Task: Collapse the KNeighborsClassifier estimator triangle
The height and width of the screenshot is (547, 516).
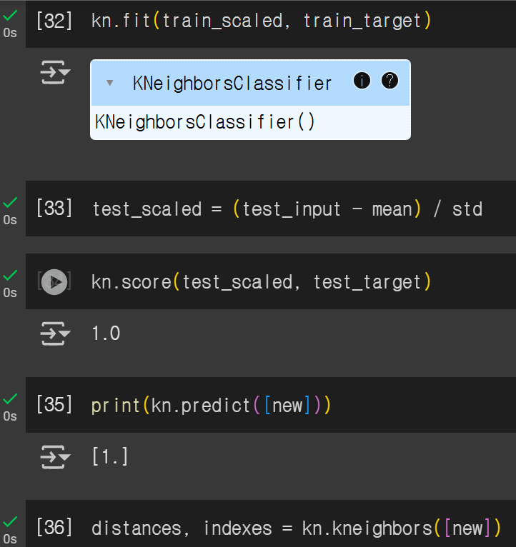Action: [x=109, y=83]
